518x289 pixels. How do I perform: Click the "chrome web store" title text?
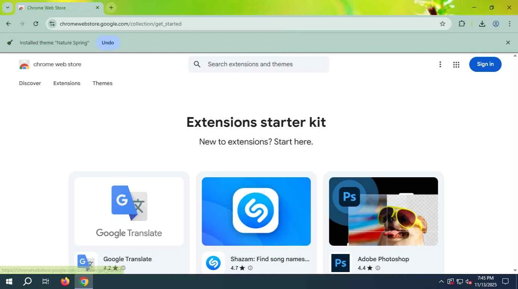57,64
